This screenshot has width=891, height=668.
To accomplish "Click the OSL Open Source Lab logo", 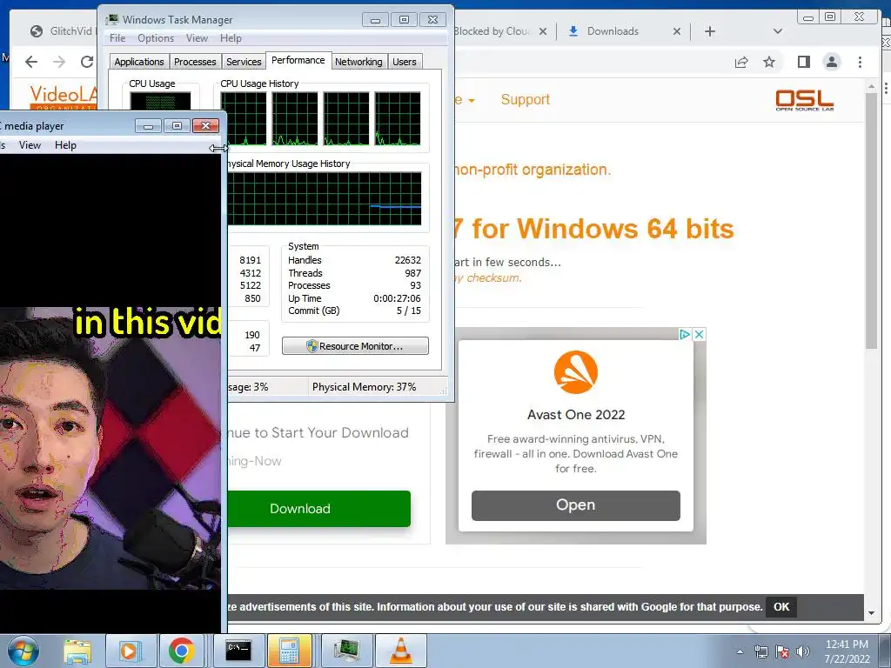I will coord(805,100).
